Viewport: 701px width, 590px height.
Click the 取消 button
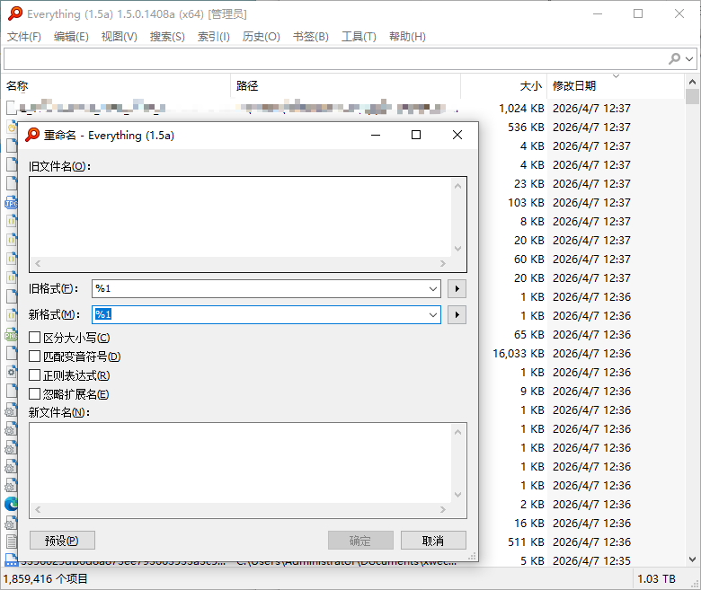click(x=433, y=541)
